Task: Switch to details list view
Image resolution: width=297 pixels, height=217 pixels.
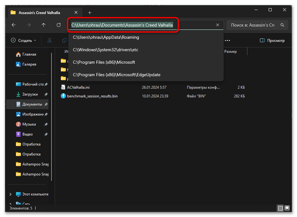Action: pyautogui.click(x=280, y=208)
